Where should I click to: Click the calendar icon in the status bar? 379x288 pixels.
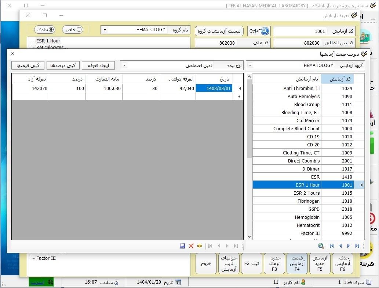coord(178,282)
